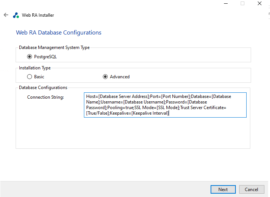Click the "PostgreSQL" option label text
Image resolution: width=270 pixels, height=197 pixels.
(45, 57)
